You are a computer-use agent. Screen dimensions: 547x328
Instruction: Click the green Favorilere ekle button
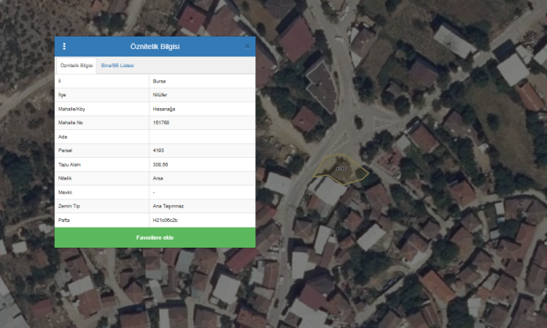tap(155, 237)
